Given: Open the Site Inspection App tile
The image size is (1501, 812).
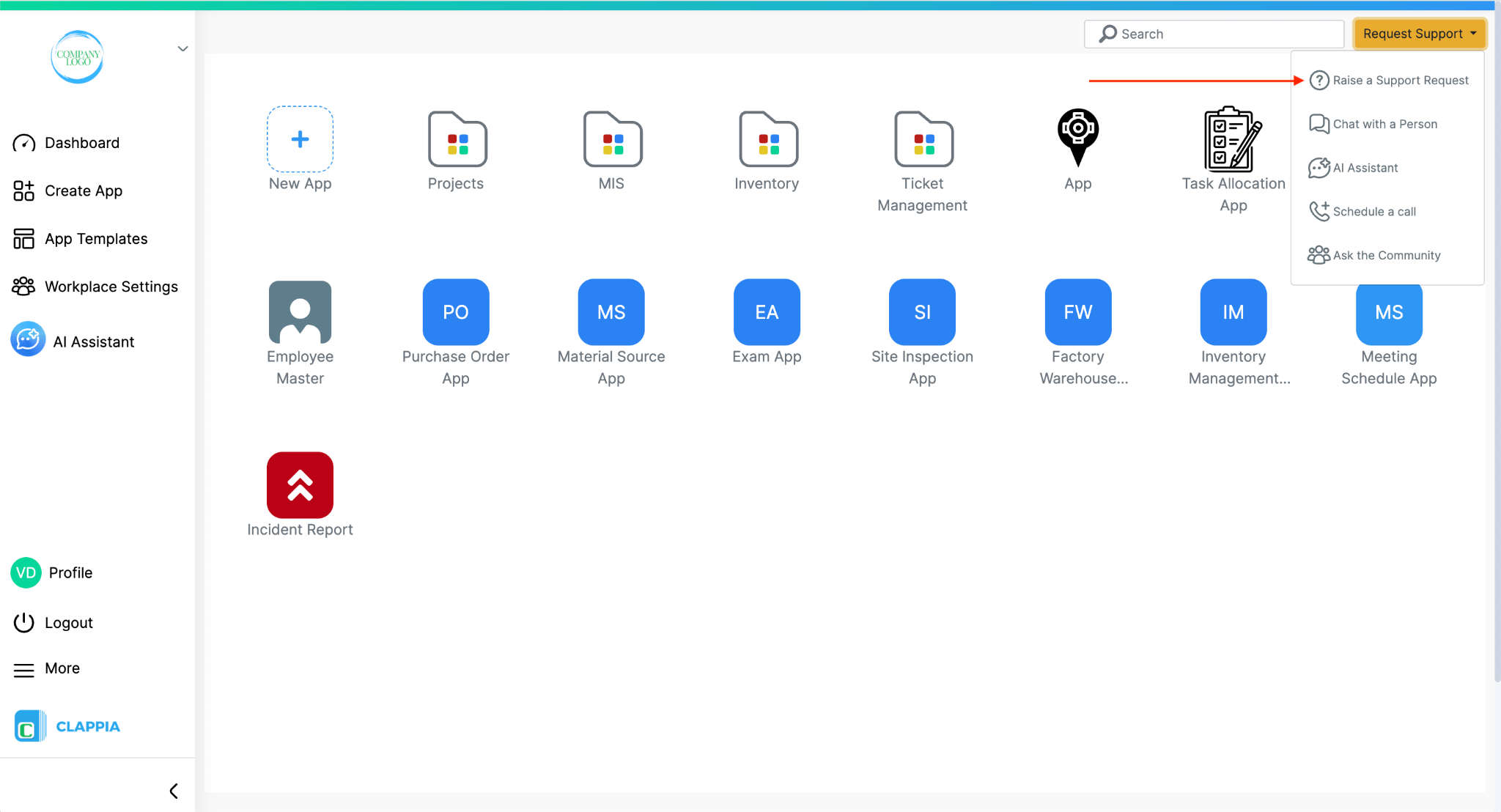Looking at the screenshot, I should pyautogui.click(x=922, y=312).
